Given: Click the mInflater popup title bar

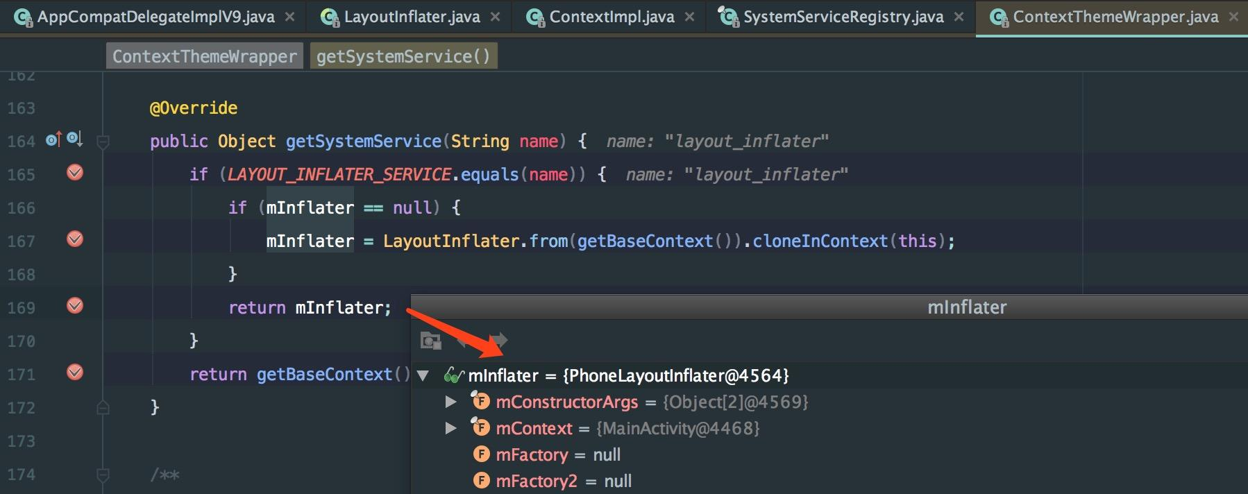Looking at the screenshot, I should pos(829,307).
